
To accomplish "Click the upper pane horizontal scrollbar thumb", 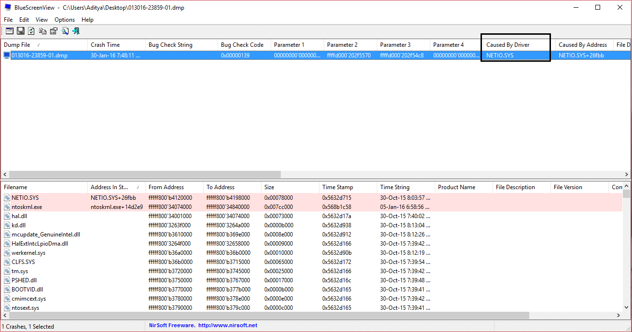I will [145, 174].
